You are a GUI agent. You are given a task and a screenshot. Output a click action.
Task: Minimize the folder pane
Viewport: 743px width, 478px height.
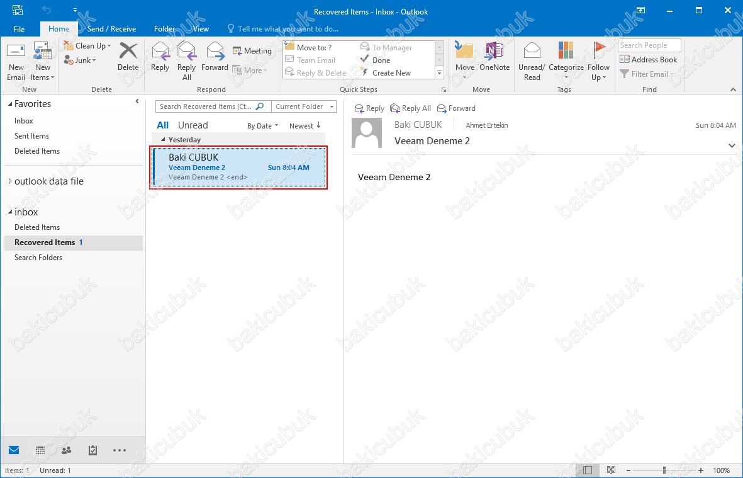tap(137, 101)
